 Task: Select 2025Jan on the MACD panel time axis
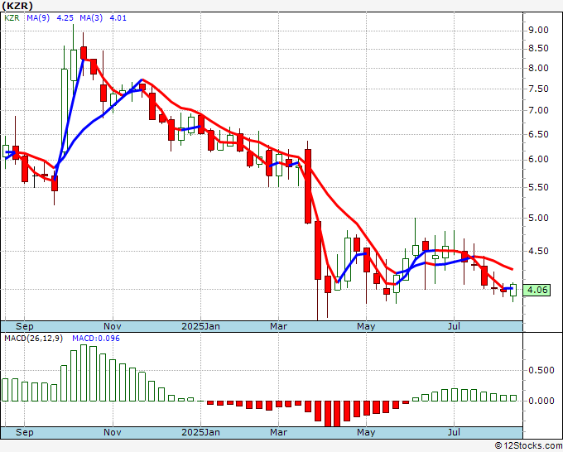click(200, 432)
